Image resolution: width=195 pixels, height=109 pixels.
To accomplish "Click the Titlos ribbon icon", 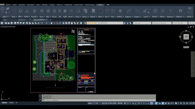I will coord(78,11).
